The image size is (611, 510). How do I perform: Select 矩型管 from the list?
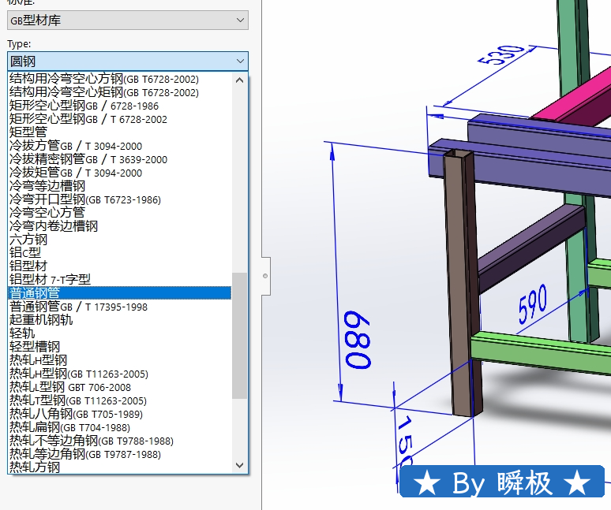pyautogui.click(x=28, y=132)
